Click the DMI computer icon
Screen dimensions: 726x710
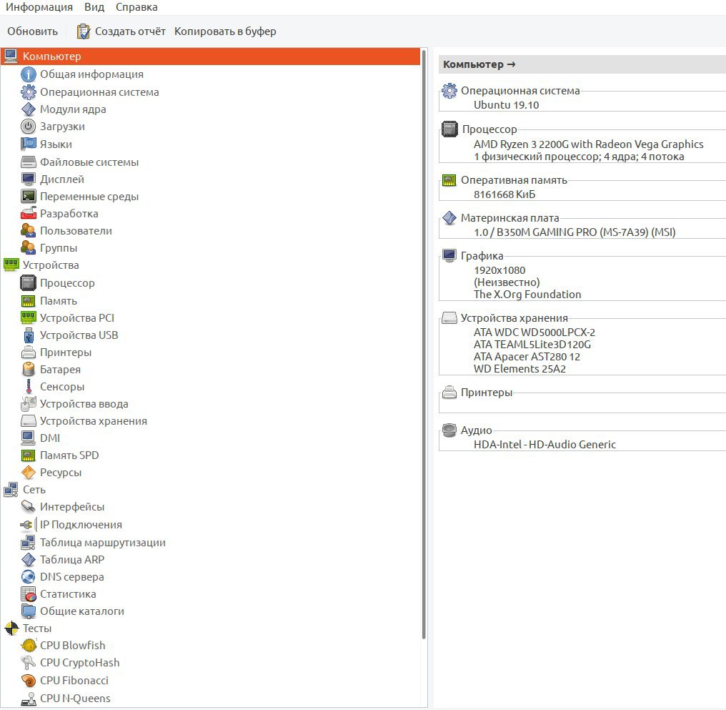point(29,438)
